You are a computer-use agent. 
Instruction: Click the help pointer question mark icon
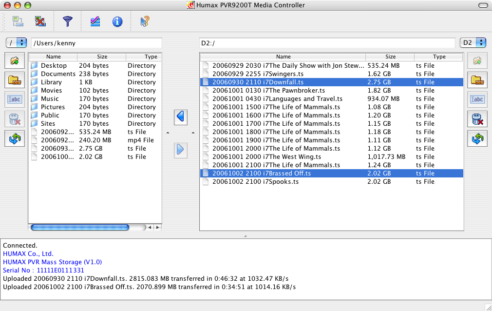[145, 21]
